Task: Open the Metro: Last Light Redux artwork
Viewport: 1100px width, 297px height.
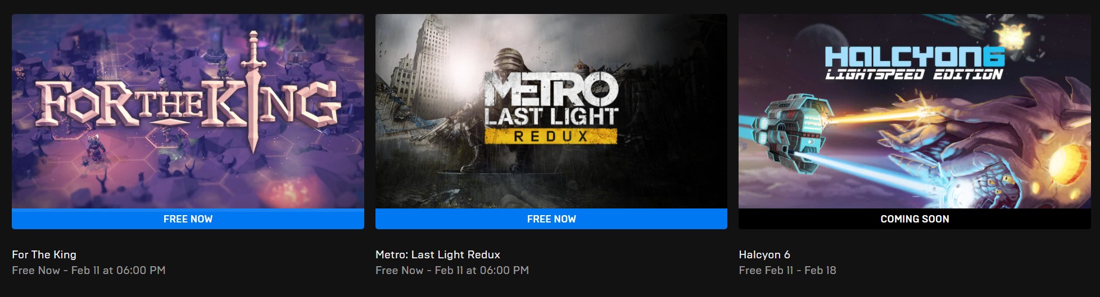Action: tap(551, 111)
